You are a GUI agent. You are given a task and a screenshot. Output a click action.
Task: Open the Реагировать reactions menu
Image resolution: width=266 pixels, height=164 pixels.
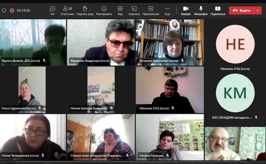point(104,10)
